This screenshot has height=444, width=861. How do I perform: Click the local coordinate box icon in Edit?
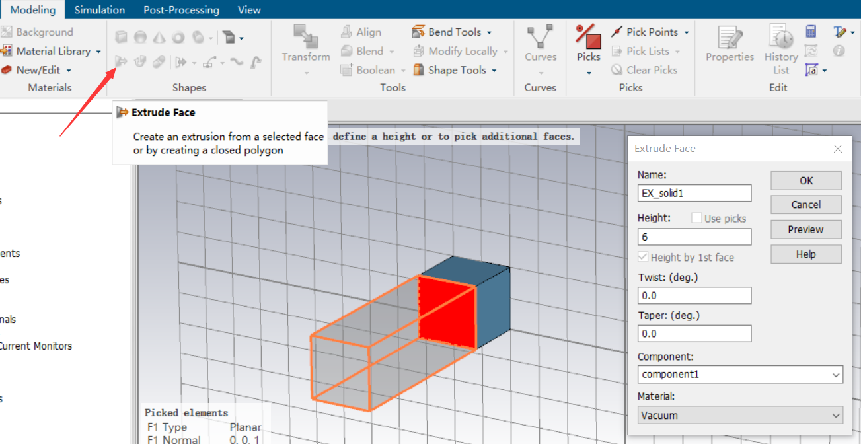811,70
